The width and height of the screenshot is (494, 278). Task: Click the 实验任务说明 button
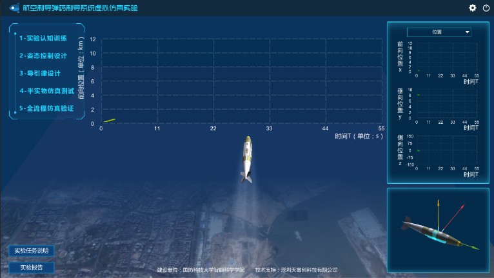click(x=32, y=250)
